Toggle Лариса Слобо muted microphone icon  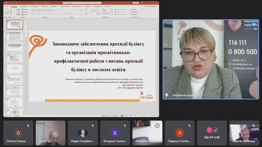[189, 126]
